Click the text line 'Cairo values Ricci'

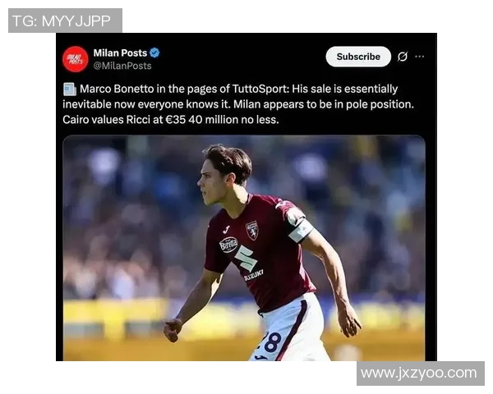171,120
